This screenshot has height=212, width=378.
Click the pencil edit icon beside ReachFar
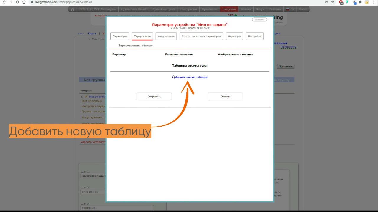click(x=86, y=96)
